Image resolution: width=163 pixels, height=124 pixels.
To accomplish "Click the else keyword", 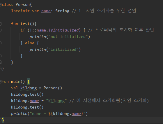I will (30, 43).
